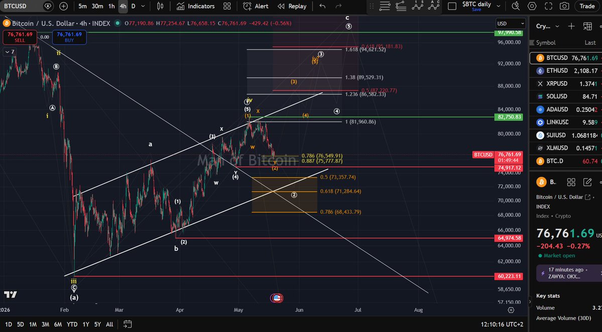Sort watchlist by Symbol column
The width and height of the screenshot is (602, 332).
pyautogui.click(x=546, y=43)
